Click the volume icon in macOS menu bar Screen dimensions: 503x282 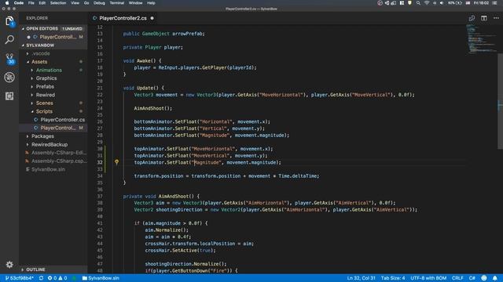pos(442,3)
